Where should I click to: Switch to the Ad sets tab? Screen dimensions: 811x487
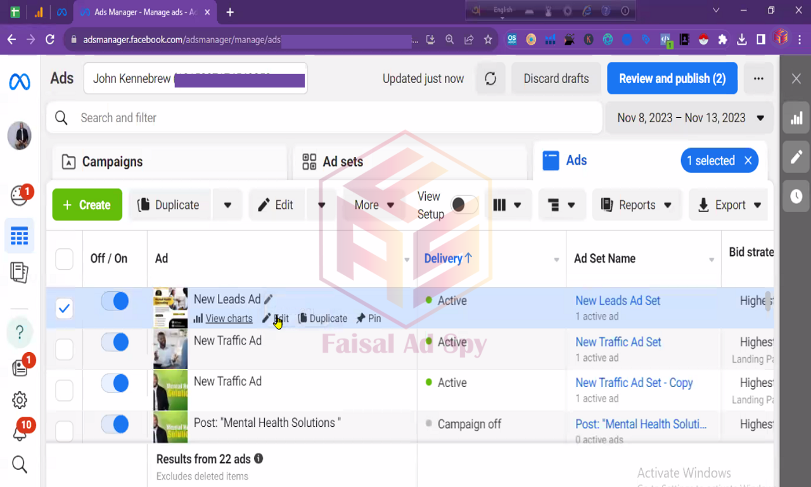point(342,162)
